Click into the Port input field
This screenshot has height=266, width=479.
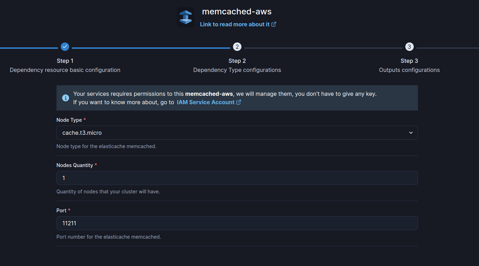pyautogui.click(x=237, y=223)
